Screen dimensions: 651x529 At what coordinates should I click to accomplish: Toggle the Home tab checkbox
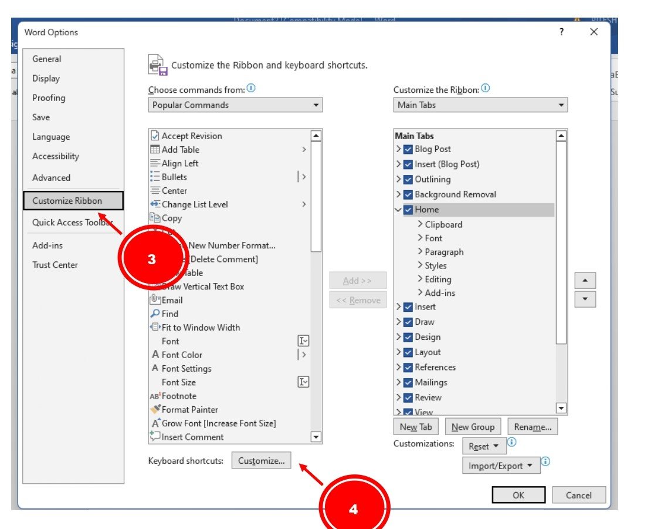[408, 210]
